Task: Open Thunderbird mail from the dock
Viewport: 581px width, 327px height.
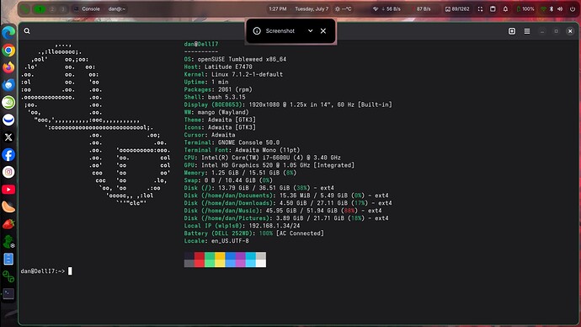Action: (8, 85)
